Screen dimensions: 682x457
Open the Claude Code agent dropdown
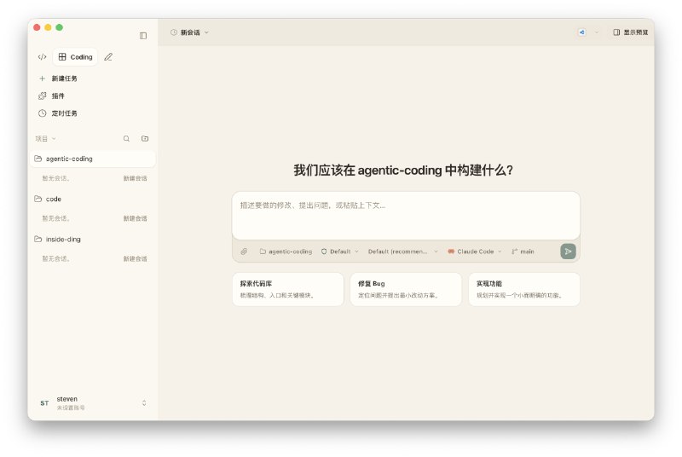click(x=475, y=252)
